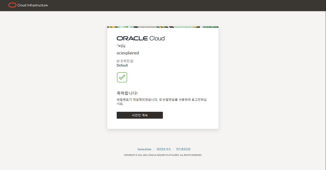Click the Cloud Infrastructure header title
326x170 pixels.
32,5
